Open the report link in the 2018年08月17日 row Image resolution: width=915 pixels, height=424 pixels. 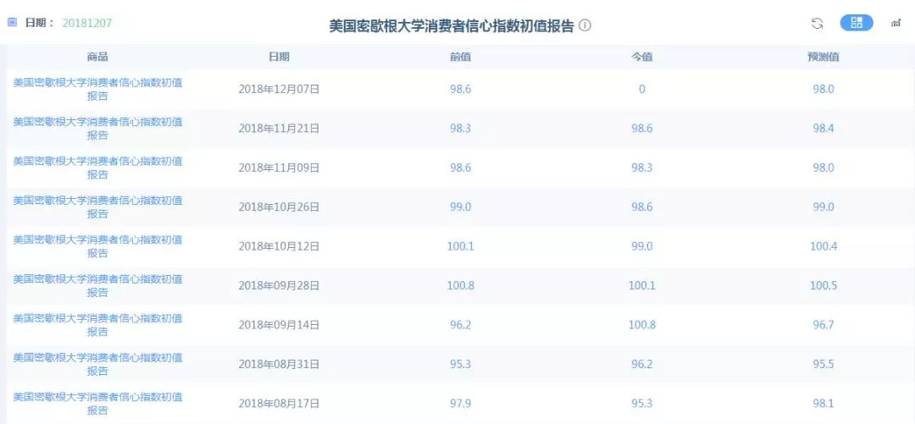[x=97, y=403]
